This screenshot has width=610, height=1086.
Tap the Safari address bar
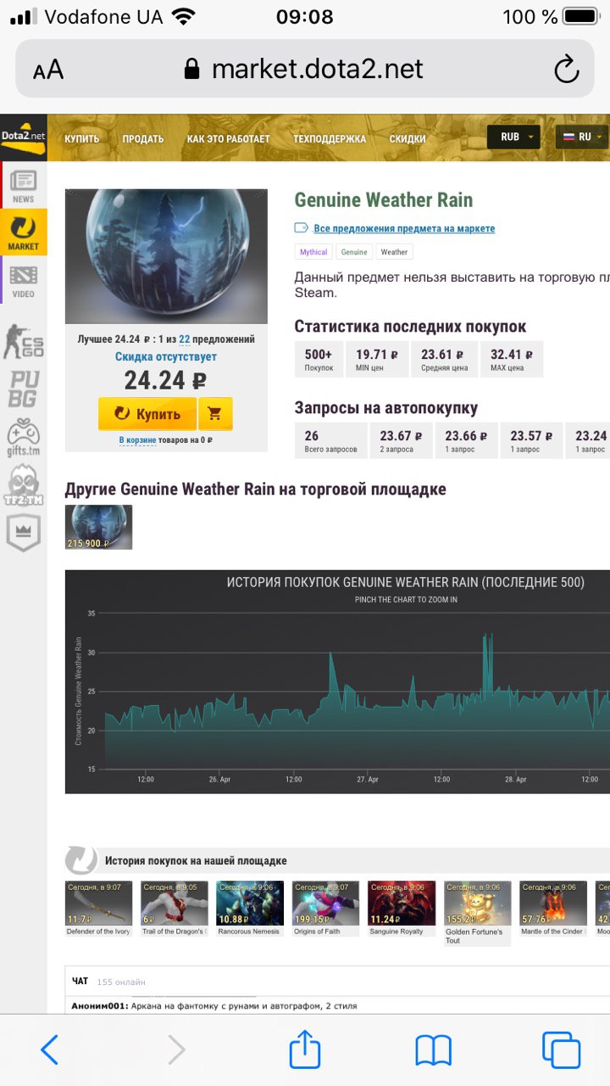[x=305, y=69]
